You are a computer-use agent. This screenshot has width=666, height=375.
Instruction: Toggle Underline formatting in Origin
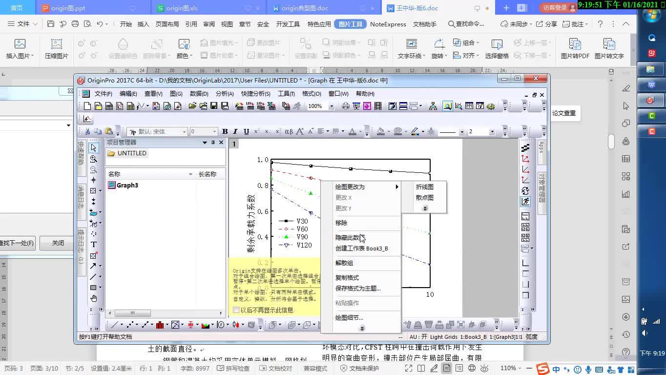[246, 131]
